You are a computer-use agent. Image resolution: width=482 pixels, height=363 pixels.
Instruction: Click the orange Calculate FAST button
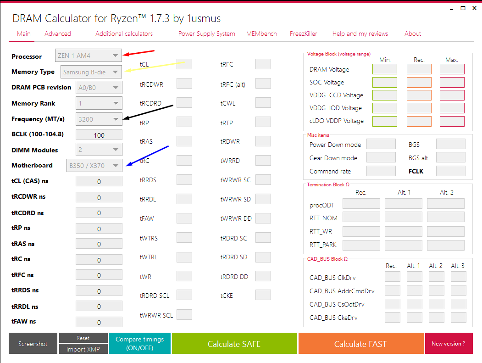pos(360,343)
